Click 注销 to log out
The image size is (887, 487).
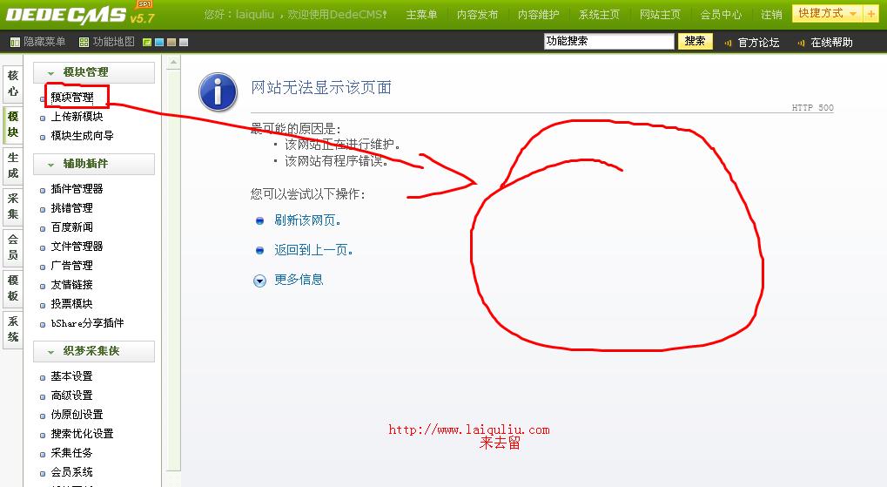tap(771, 14)
